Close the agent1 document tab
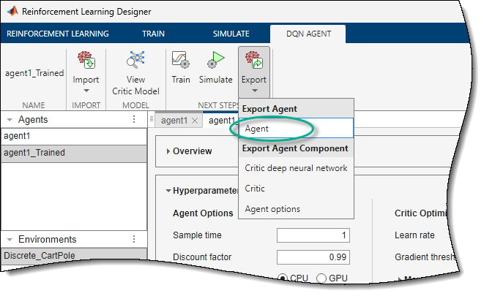This screenshot has height=296, width=484. tap(195, 121)
